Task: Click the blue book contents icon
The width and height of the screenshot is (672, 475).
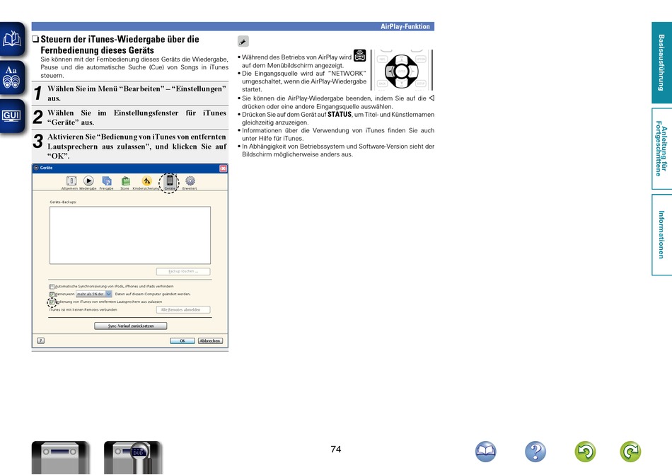Action: point(485,452)
